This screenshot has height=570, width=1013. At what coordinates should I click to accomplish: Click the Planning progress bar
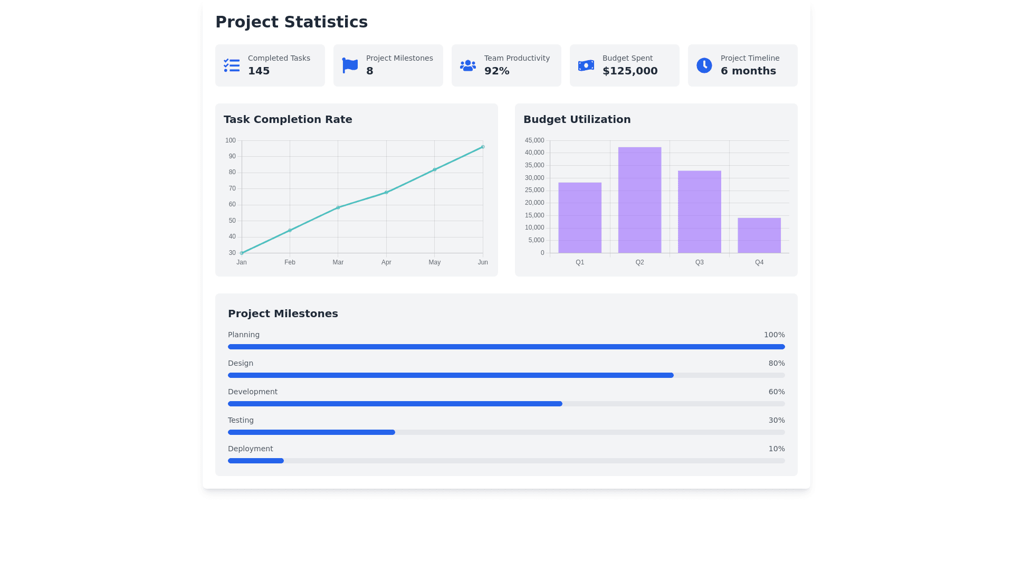tap(506, 347)
